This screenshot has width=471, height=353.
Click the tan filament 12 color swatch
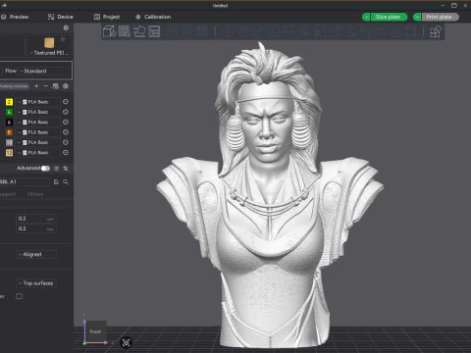[x=9, y=152]
